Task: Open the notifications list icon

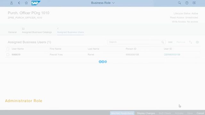Action: pos(194,3)
